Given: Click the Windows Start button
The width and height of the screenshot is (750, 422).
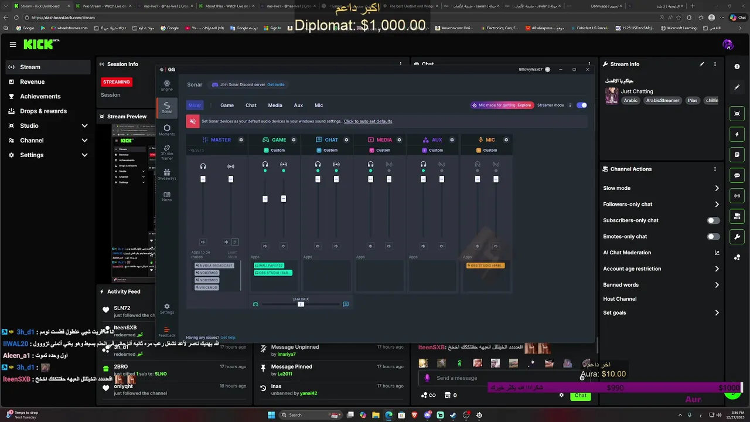Looking at the screenshot, I should pyautogui.click(x=271, y=415).
